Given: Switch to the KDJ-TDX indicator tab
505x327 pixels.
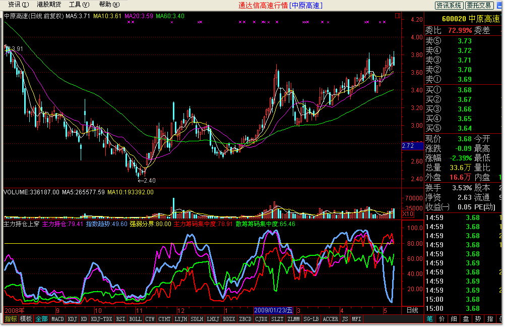Looking at the screenshot, I should click(101, 319).
